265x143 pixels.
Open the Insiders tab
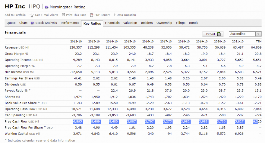pos(147,23)
